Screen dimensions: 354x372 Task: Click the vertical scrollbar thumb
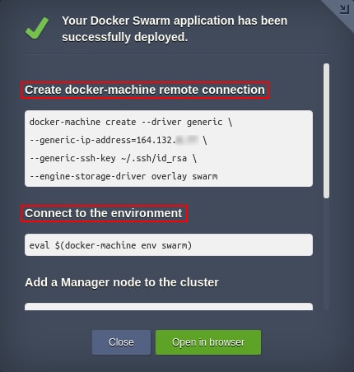click(x=326, y=131)
